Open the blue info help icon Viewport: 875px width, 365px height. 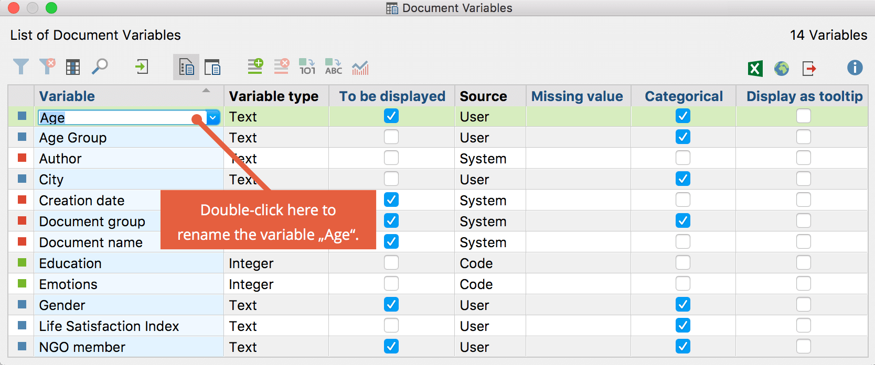click(x=855, y=68)
